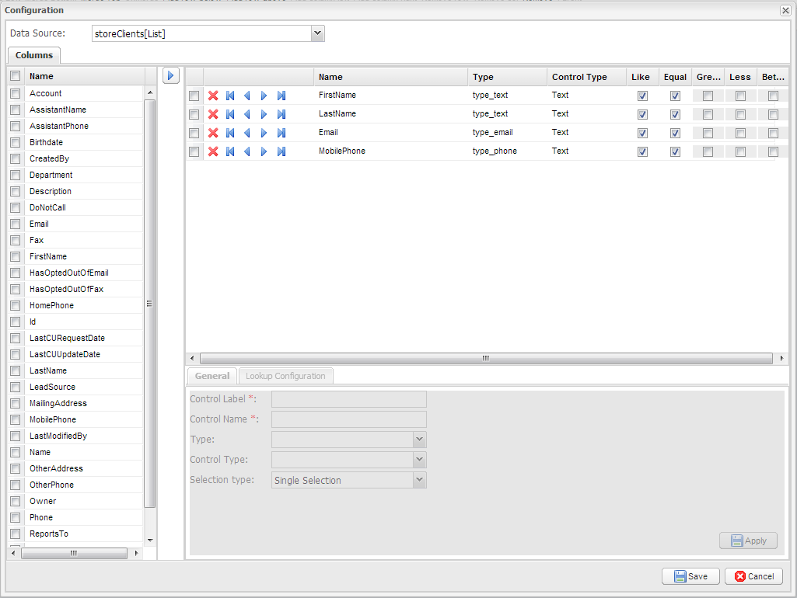Click the grid horizontal scrollbar thumb
This screenshot has height=598, width=797.
click(486, 358)
